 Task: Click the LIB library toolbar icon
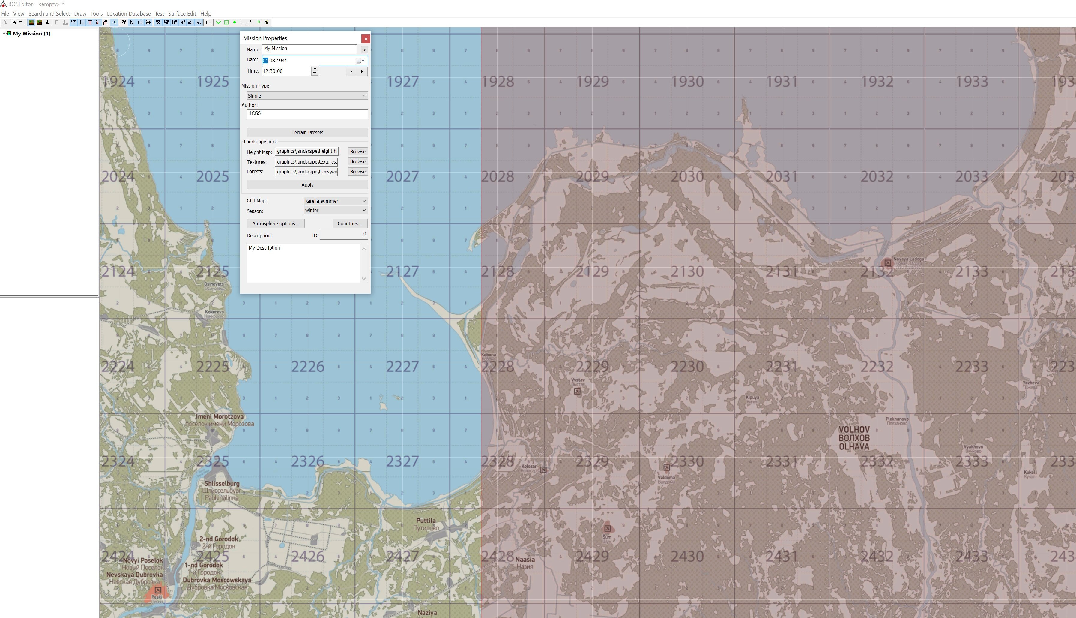point(140,22)
